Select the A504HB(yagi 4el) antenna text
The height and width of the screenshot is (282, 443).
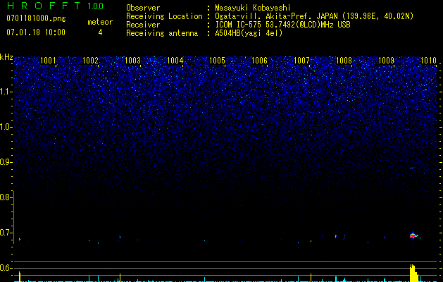(249, 33)
